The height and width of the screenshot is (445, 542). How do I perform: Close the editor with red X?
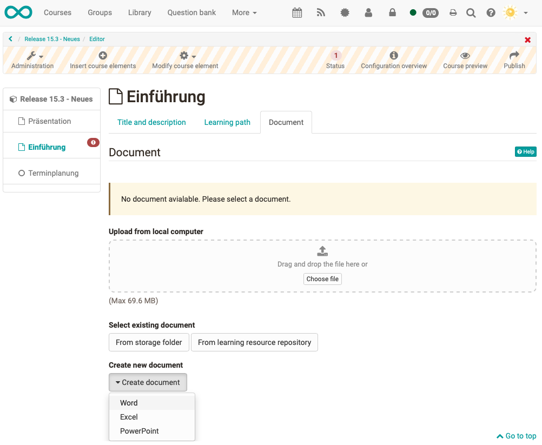[x=527, y=40]
